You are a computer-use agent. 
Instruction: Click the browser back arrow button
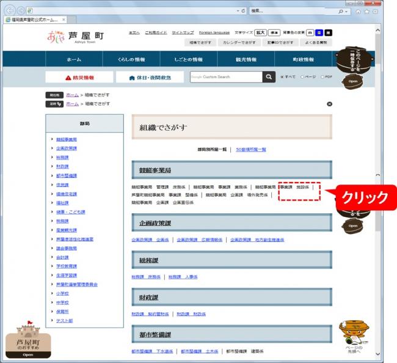(9, 10)
